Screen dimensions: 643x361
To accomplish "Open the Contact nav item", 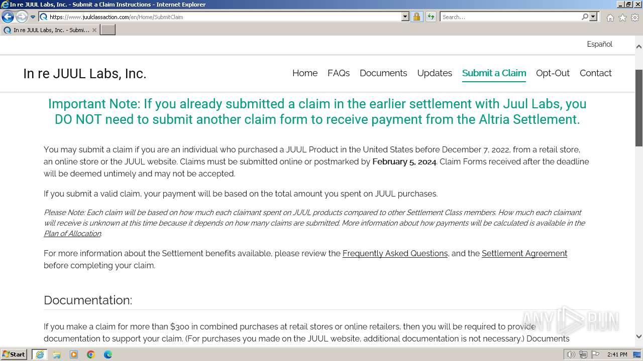I will (x=595, y=73).
